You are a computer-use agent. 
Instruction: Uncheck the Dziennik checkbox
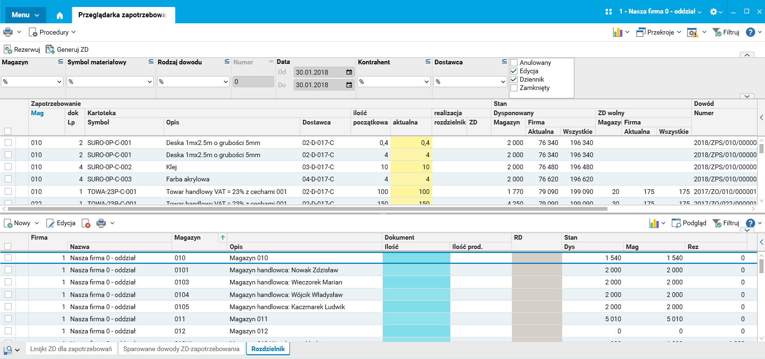coord(514,79)
